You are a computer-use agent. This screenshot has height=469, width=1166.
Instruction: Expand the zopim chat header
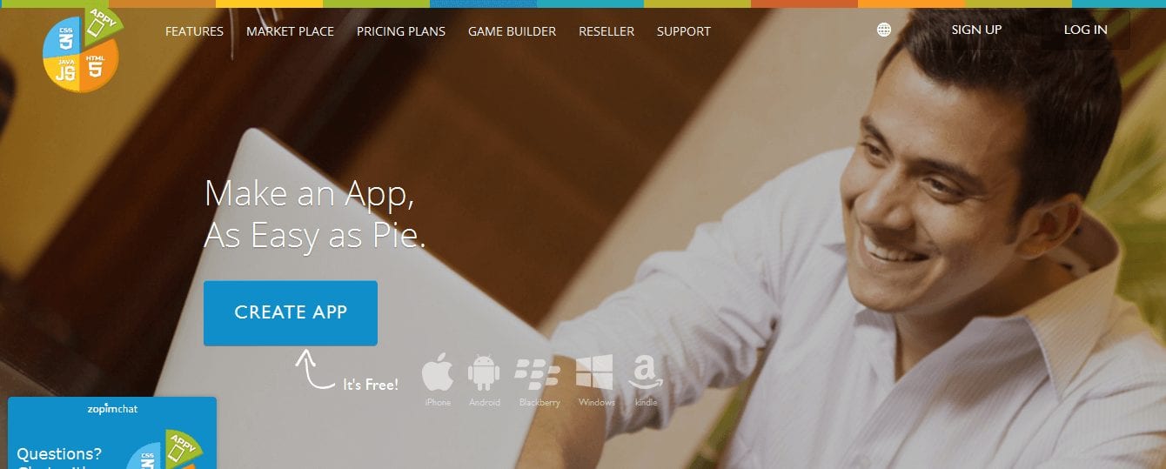pyautogui.click(x=112, y=408)
